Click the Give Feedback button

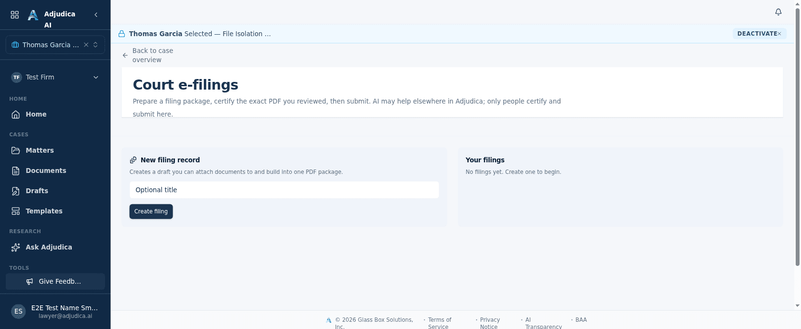(55, 281)
